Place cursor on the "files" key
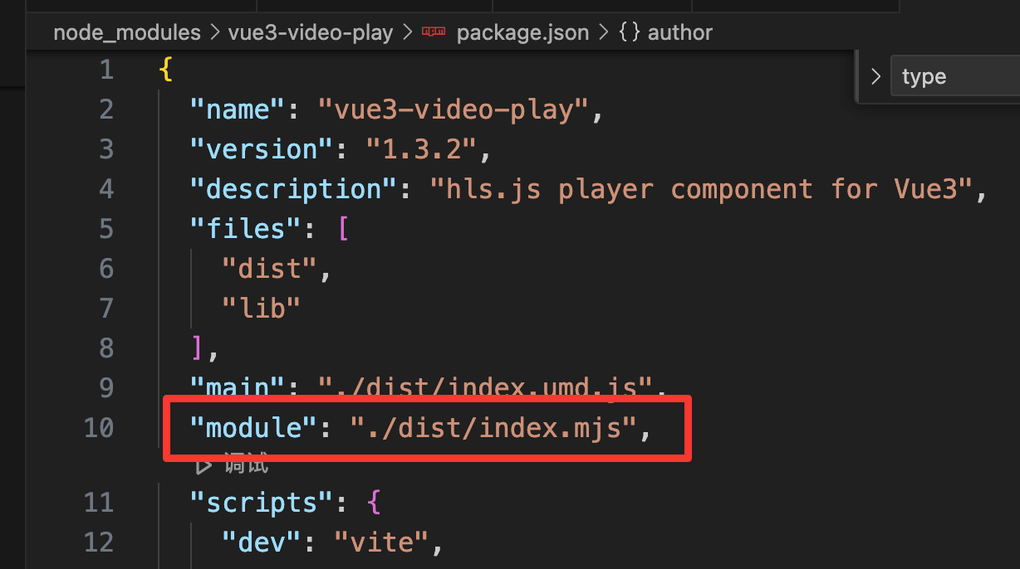 point(247,229)
